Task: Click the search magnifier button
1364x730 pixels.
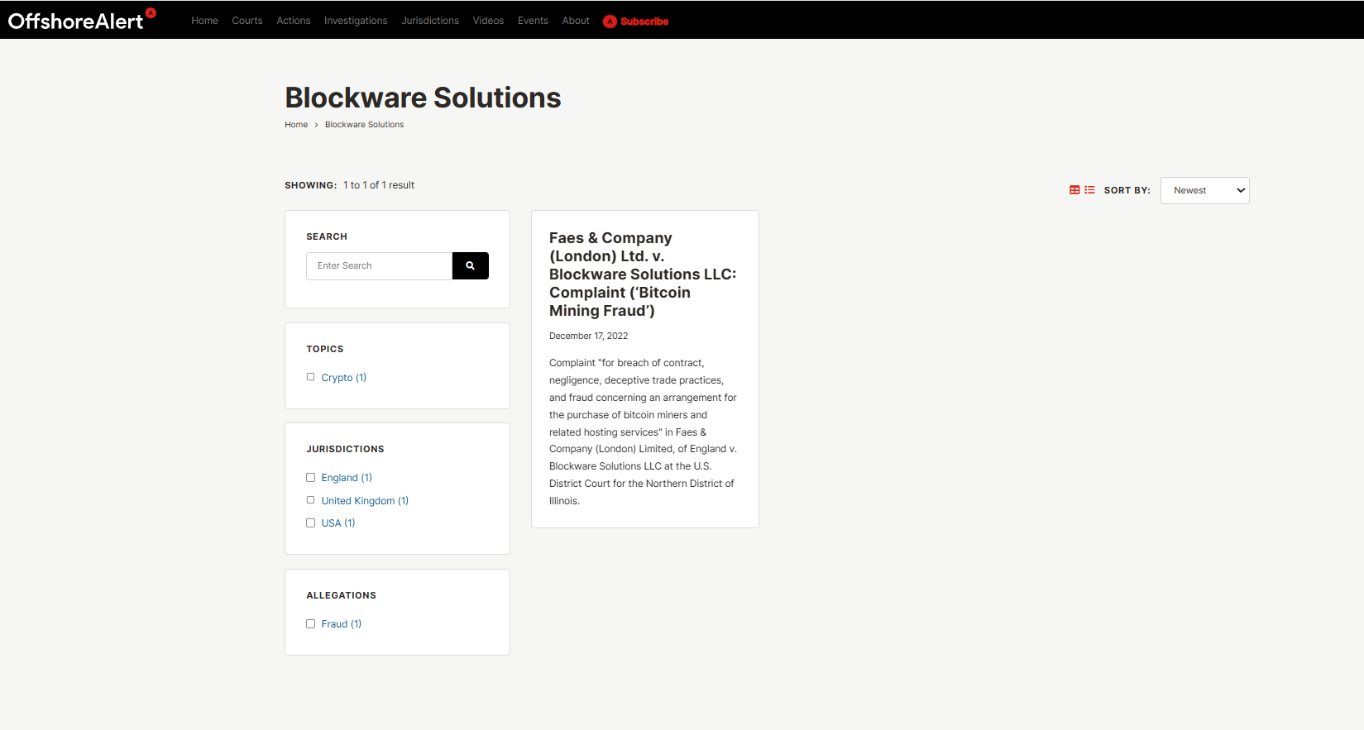Action: point(470,266)
